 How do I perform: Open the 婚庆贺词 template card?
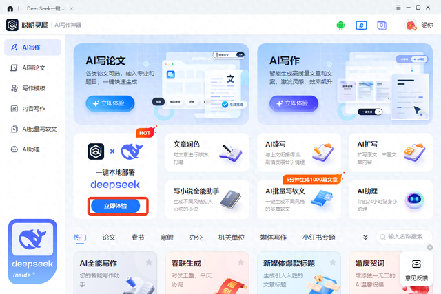coord(375,273)
